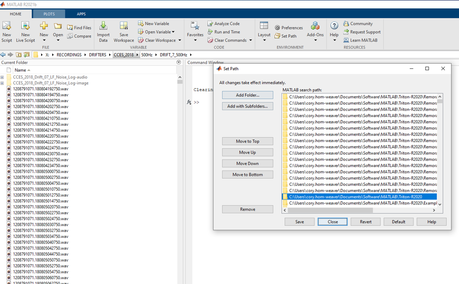Screen dimensions: 459x284
Task: Open the Clear Workspace dropdown arrow
Action: tap(180, 40)
